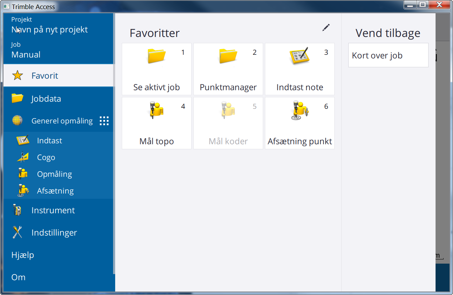This screenshot has width=453, height=295.
Task: Open Se aktivt job favorite
Action: coord(157,69)
